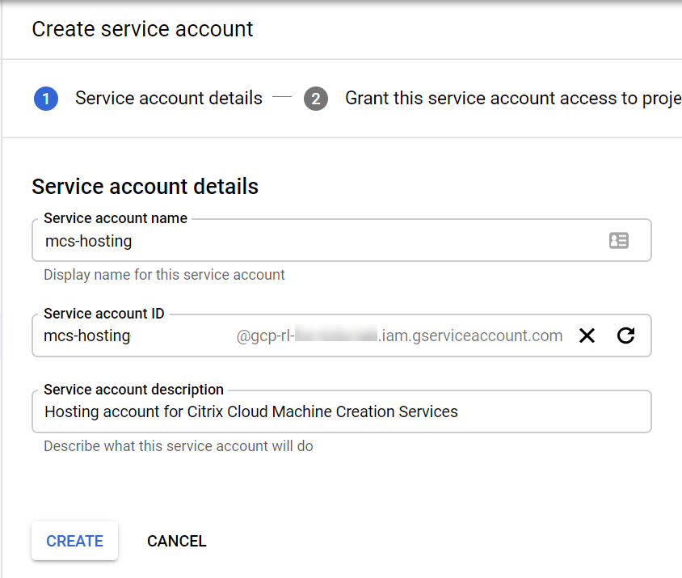Viewport: 682px width, 578px height.
Task: Click 'Describe what this service account will do' hint
Action: pos(178,446)
